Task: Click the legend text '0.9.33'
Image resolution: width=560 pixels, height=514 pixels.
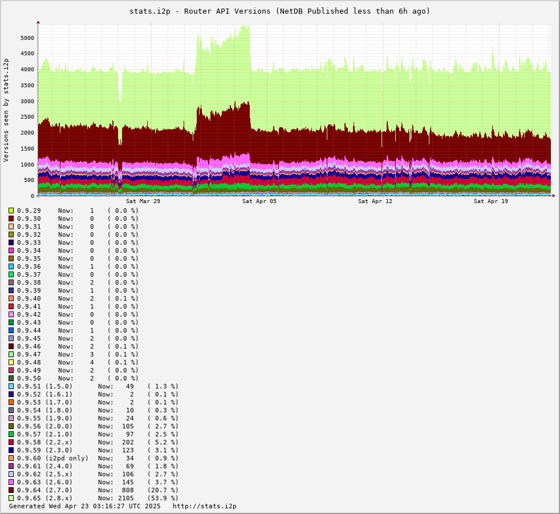Action: (x=29, y=242)
